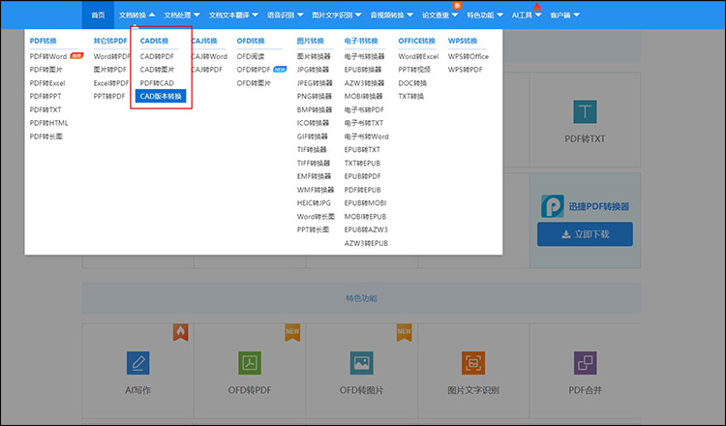Expand the 文档处理 dropdown

[x=182, y=15]
